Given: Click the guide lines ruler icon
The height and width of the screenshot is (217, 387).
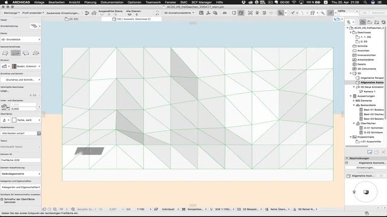Looking at the screenshot, I should point(281,13).
